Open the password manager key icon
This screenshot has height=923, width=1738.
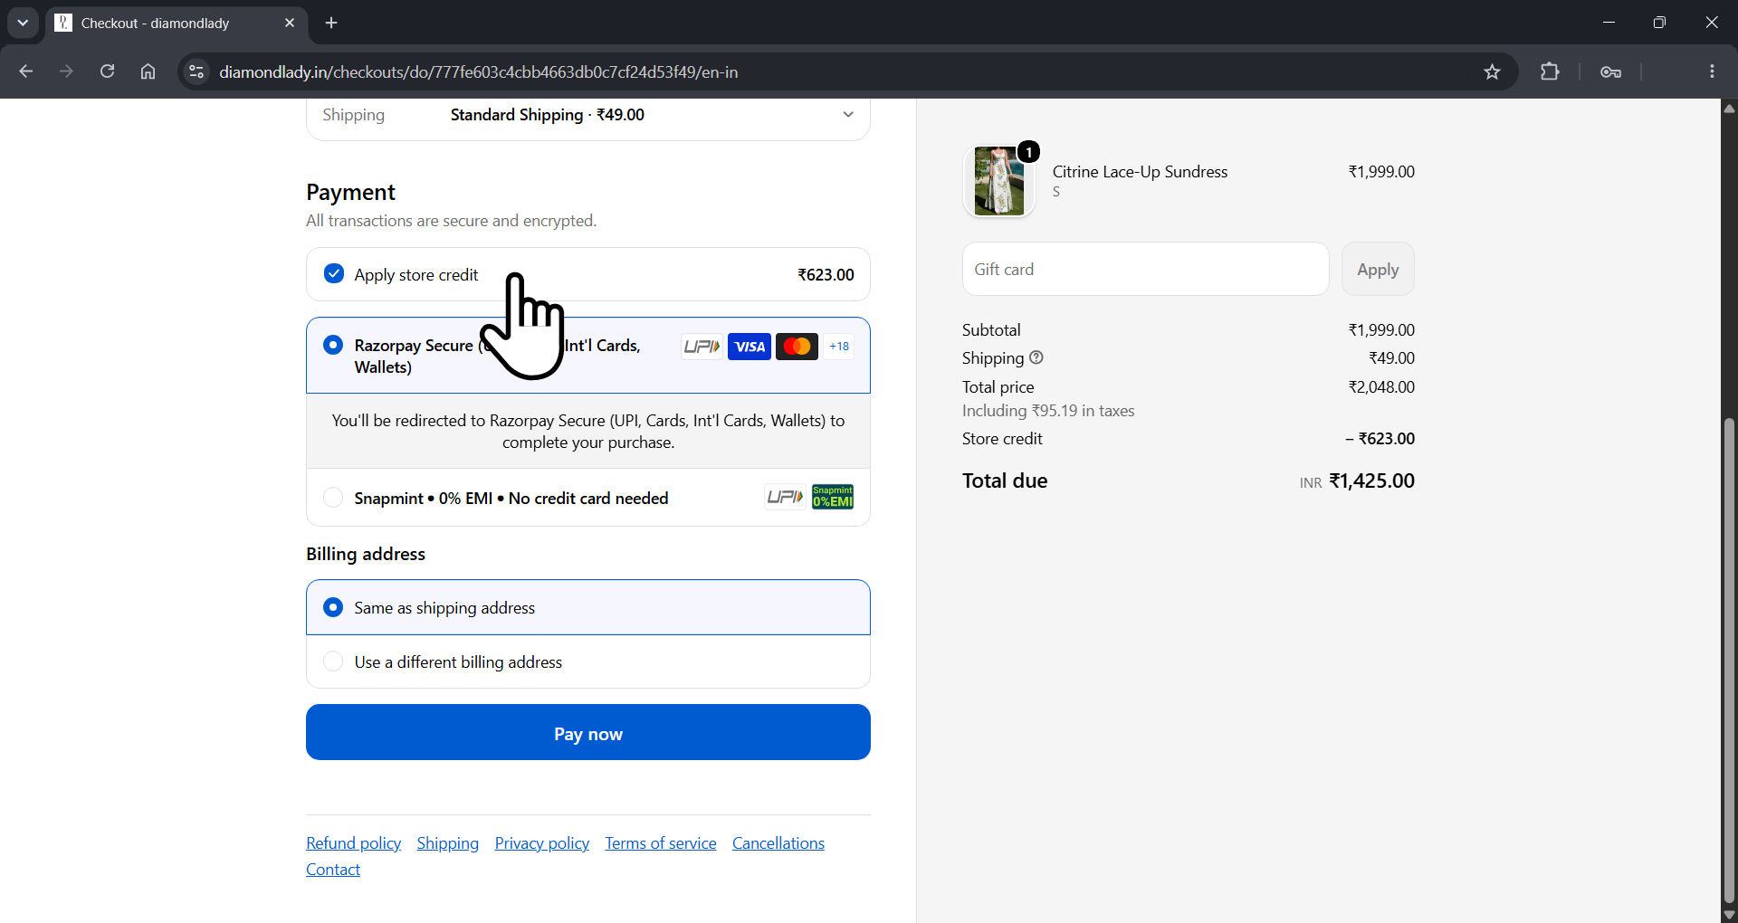pos(1610,71)
